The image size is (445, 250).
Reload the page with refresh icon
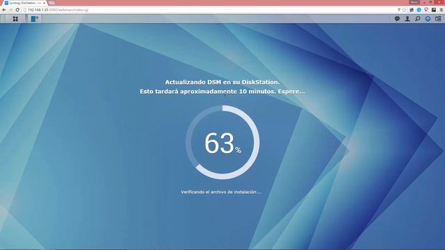pyautogui.click(x=17, y=10)
